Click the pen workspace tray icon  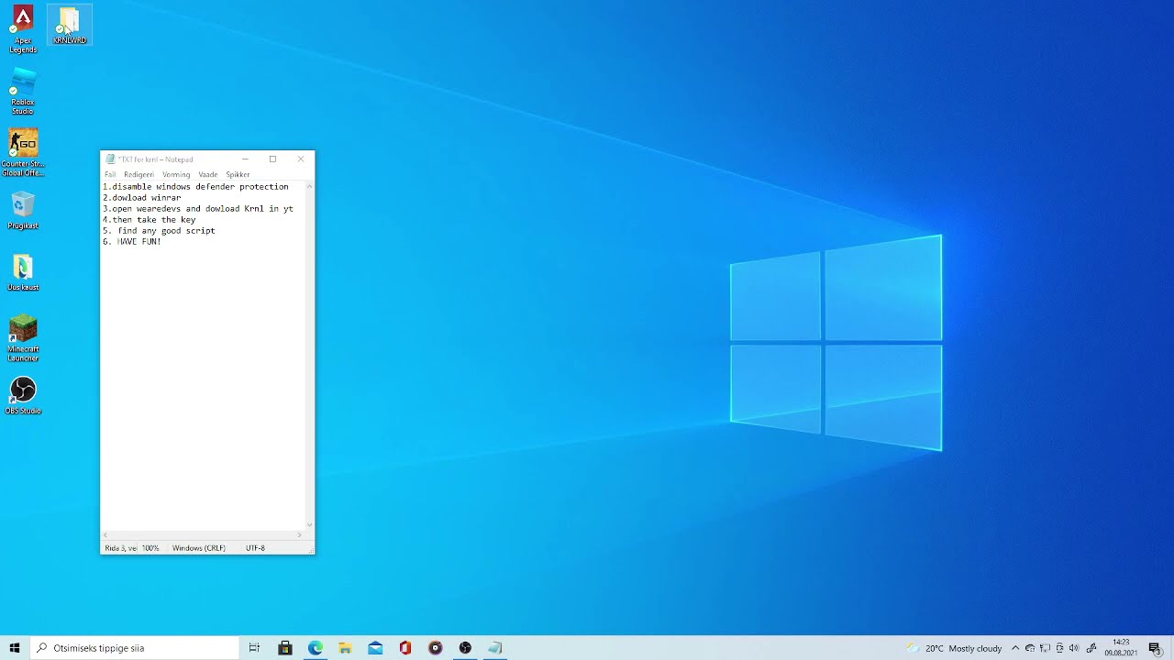pyautogui.click(x=1091, y=648)
